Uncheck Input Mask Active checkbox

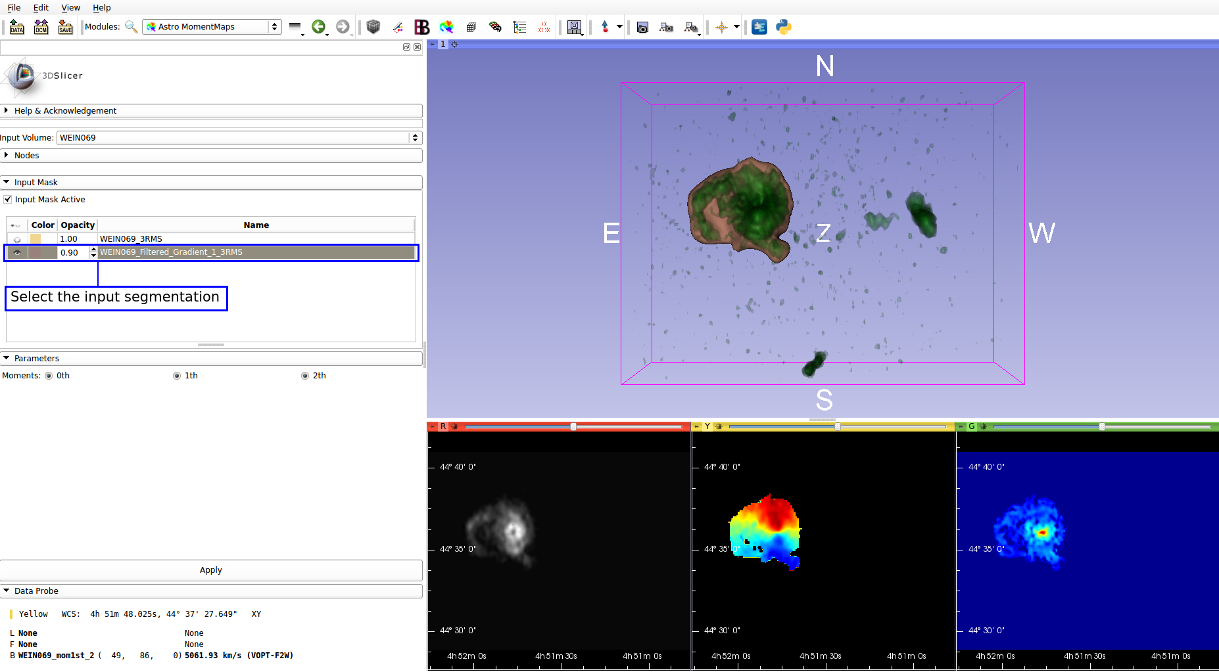[x=8, y=200]
